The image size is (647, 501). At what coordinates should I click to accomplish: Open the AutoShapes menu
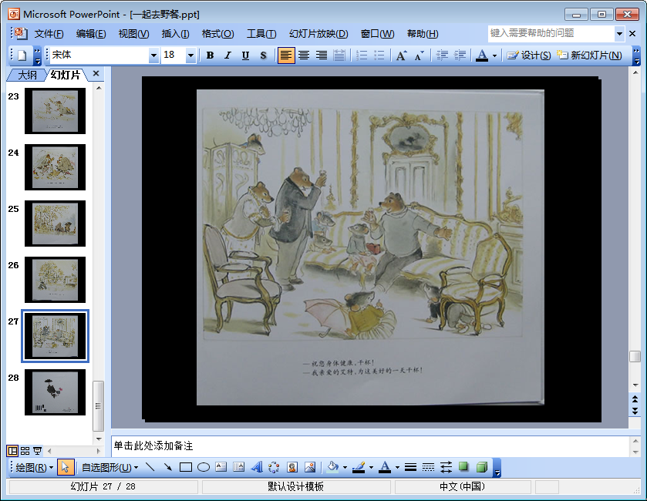point(110,468)
